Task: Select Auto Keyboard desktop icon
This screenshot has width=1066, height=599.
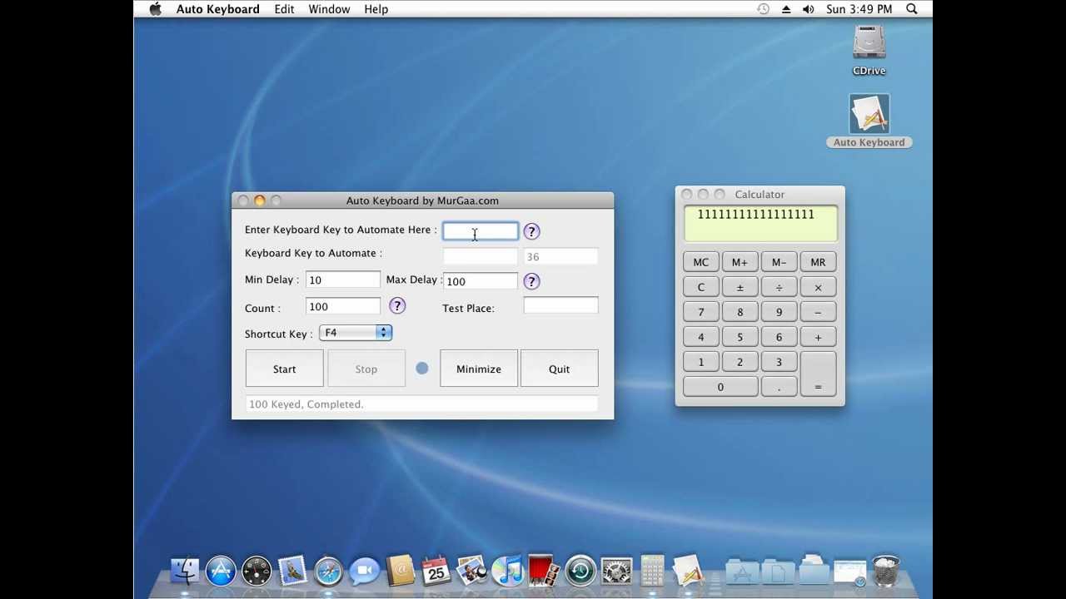Action: pyautogui.click(x=869, y=121)
